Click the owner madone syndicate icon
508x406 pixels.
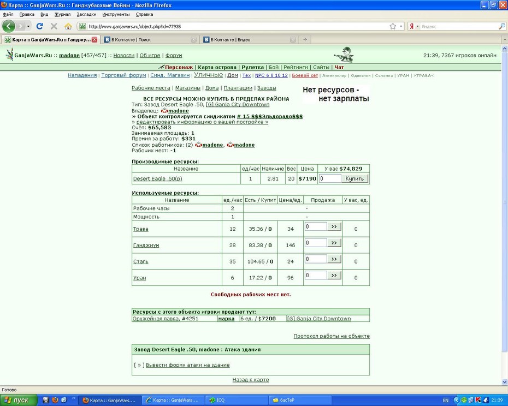pos(164,111)
